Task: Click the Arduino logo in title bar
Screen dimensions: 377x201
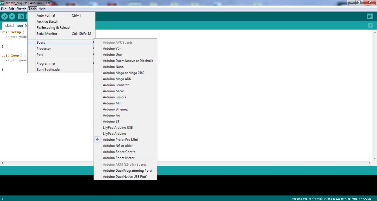Action: point(2,3)
